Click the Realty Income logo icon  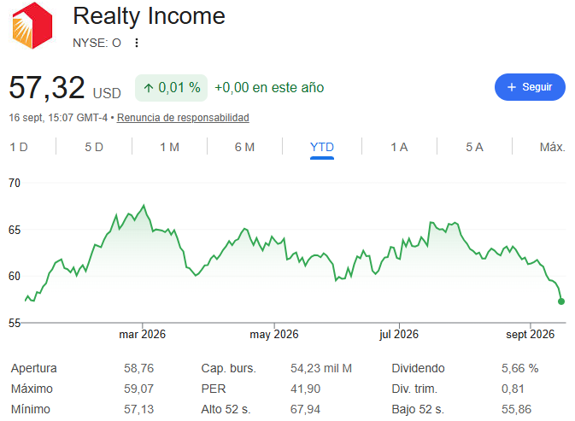[x=32, y=26]
